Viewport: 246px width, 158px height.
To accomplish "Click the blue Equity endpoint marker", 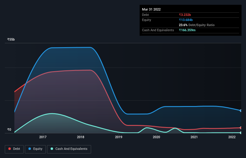I will (x=241, y=111).
